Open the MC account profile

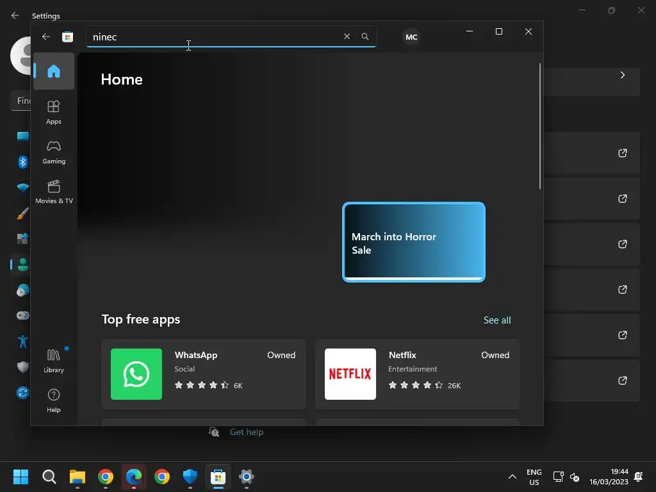[411, 37]
